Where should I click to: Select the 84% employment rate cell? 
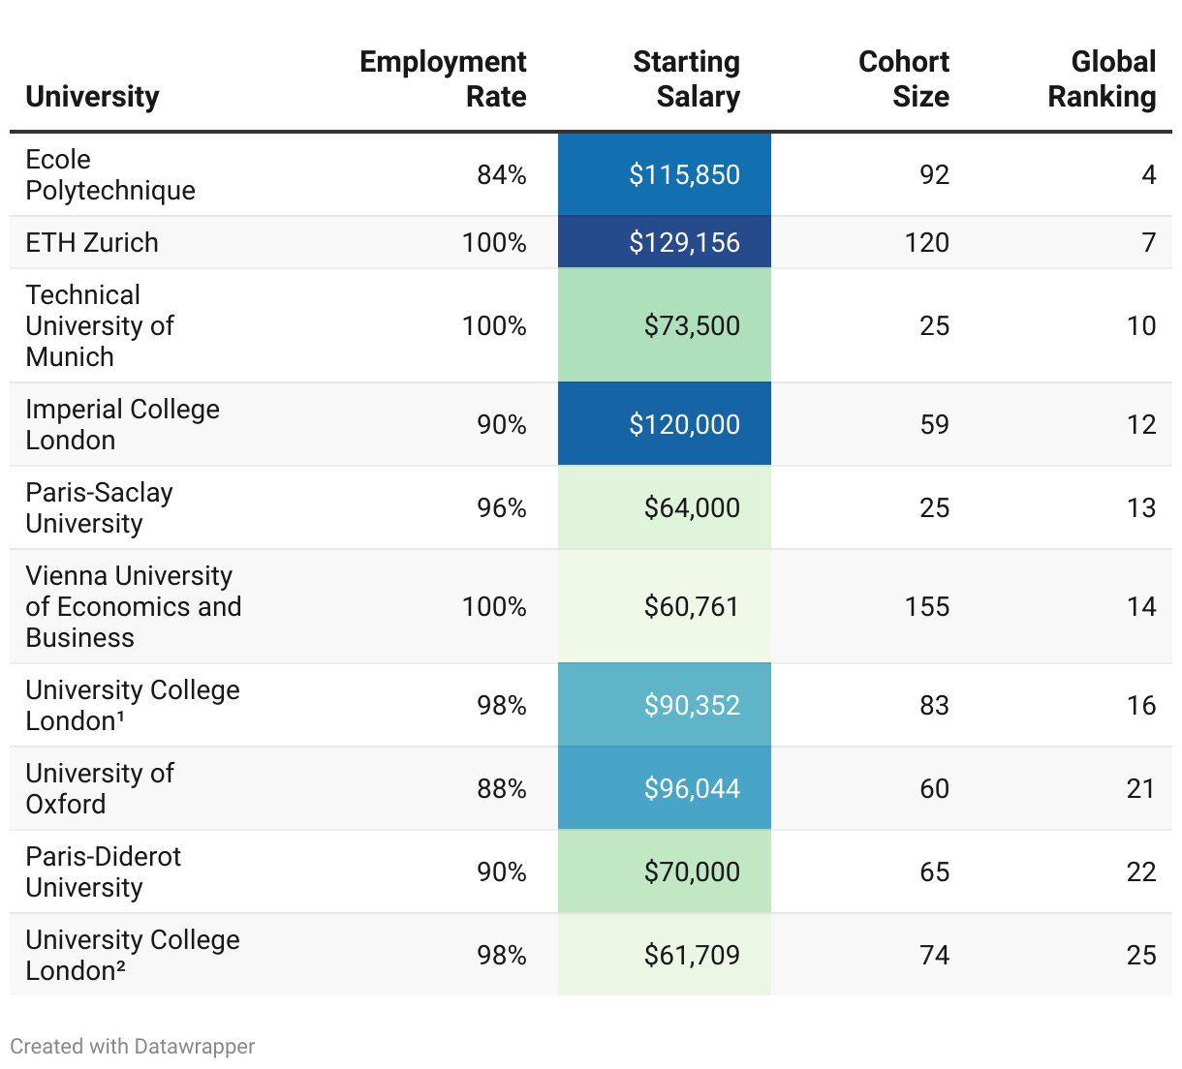pyautogui.click(x=501, y=174)
